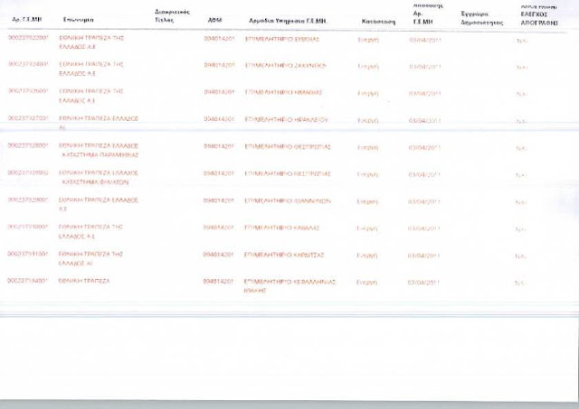The height and width of the screenshot is (409, 579).
Task: Click ΑΦΜ 094014201 in ΚΕΦΑΛΛΗΝΙΑΣ row
Action: click(218, 282)
